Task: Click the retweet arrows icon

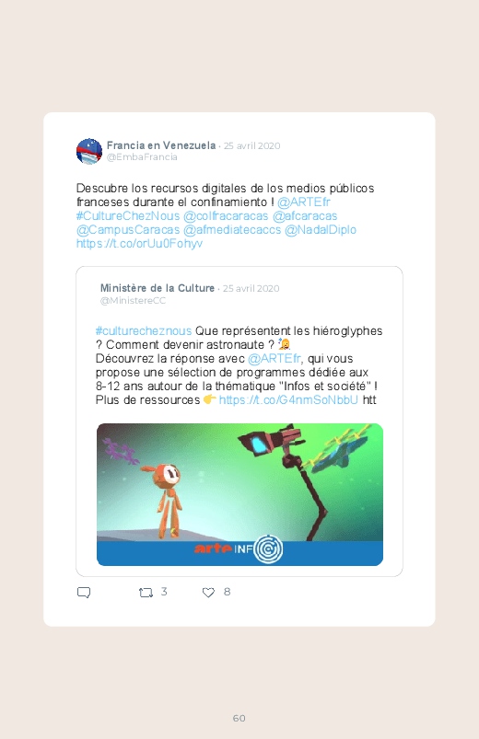Action: pos(146,593)
